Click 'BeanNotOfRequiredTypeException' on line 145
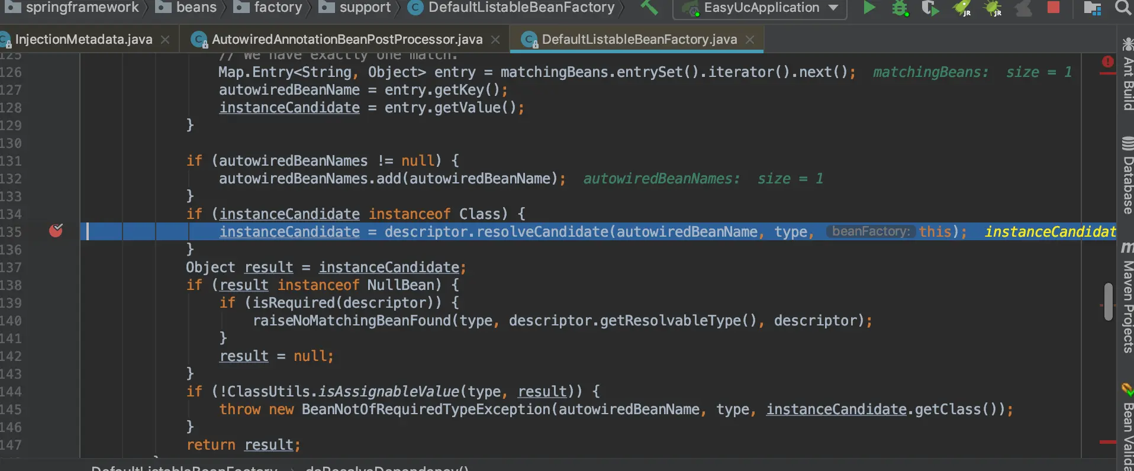Image resolution: width=1134 pixels, height=471 pixels. click(x=426, y=409)
